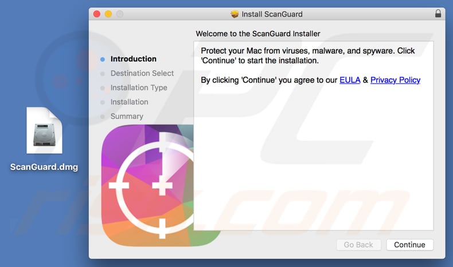The image size is (453, 267).
Task: Click the 'Welcome to the ScanGuard Installer' heading
Action: point(258,34)
